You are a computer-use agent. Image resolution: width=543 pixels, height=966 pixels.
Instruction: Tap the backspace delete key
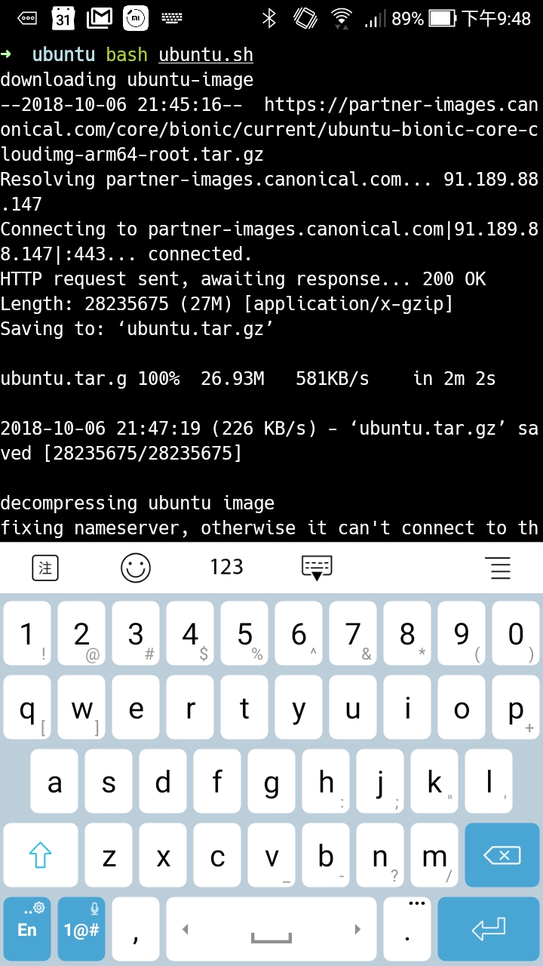coord(502,855)
